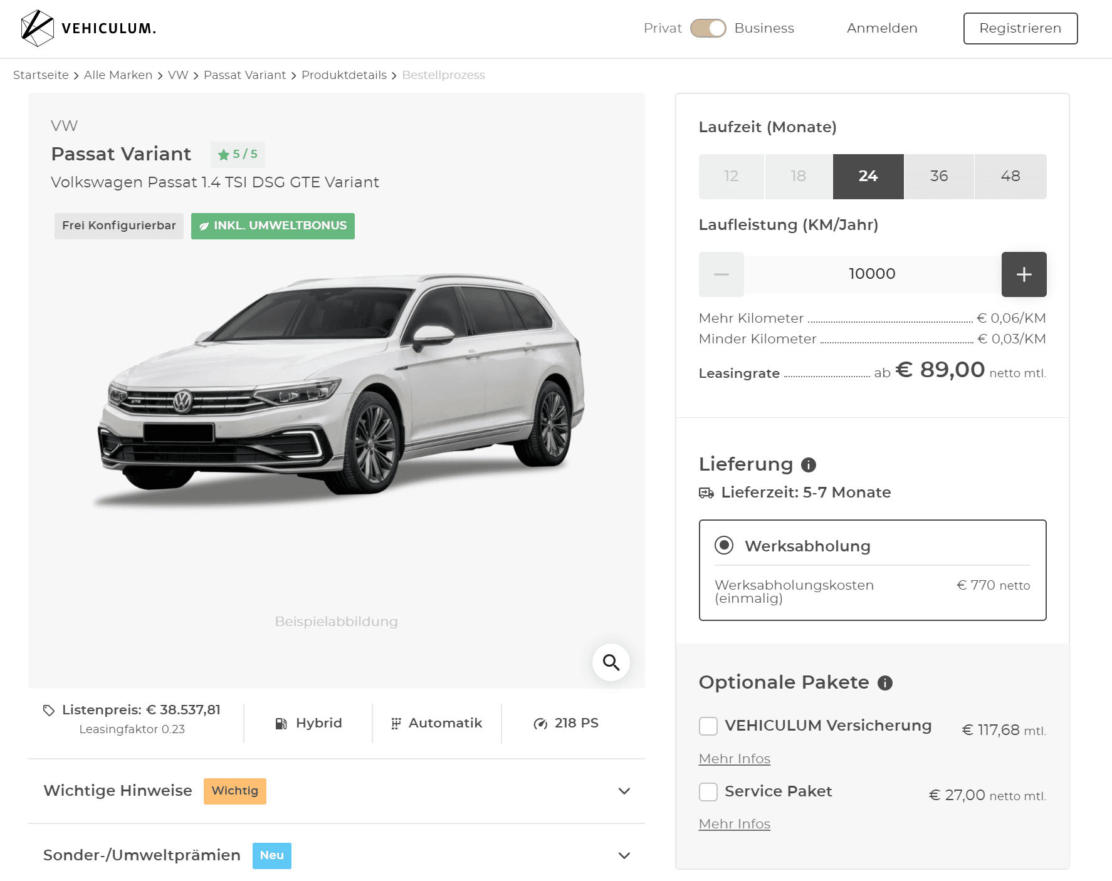Select 24 months Laufzeit
Image resolution: width=1112 pixels, height=881 pixels.
pyautogui.click(x=868, y=177)
